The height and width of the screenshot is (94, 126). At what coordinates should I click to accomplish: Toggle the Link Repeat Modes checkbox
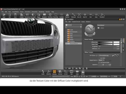pos(99,62)
